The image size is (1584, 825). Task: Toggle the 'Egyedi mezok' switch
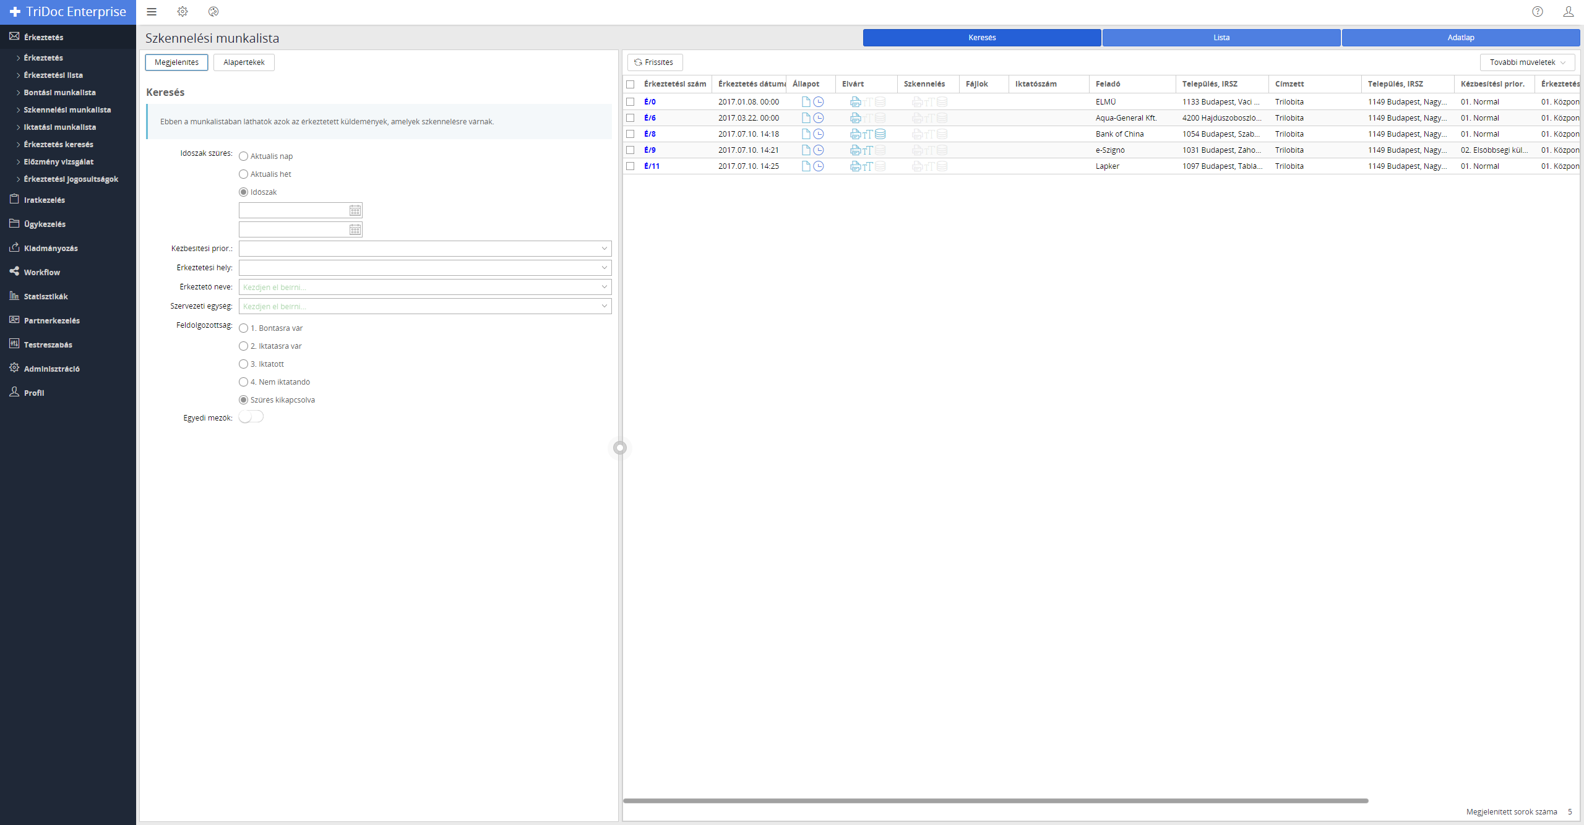[x=251, y=417]
